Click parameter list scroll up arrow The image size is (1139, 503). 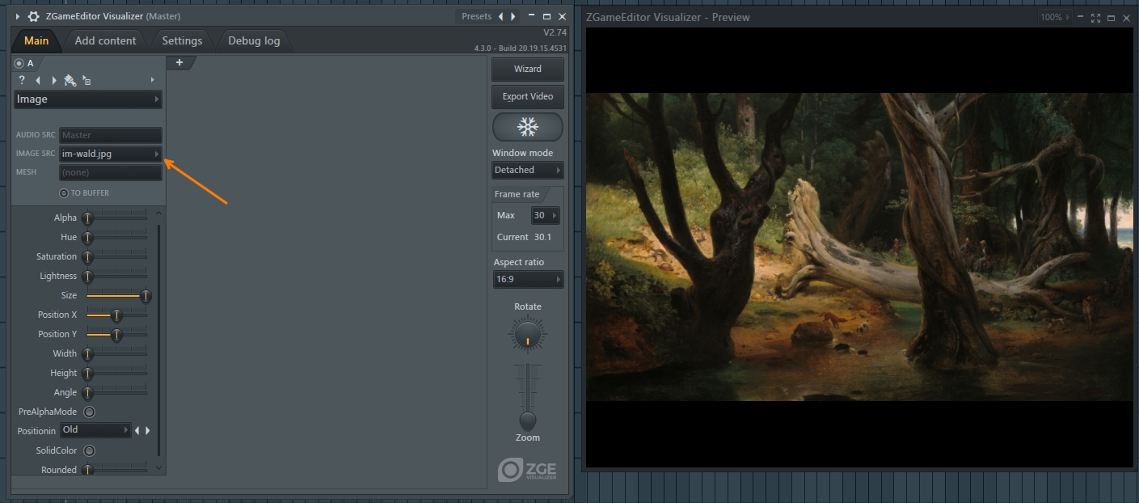coord(158,213)
